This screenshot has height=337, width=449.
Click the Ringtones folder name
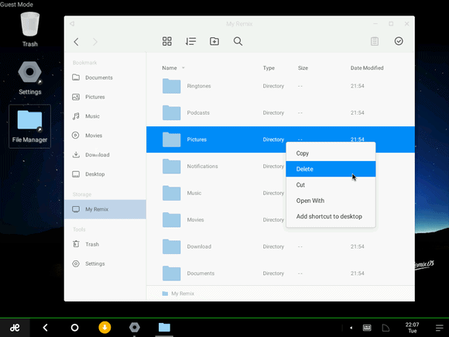point(199,86)
